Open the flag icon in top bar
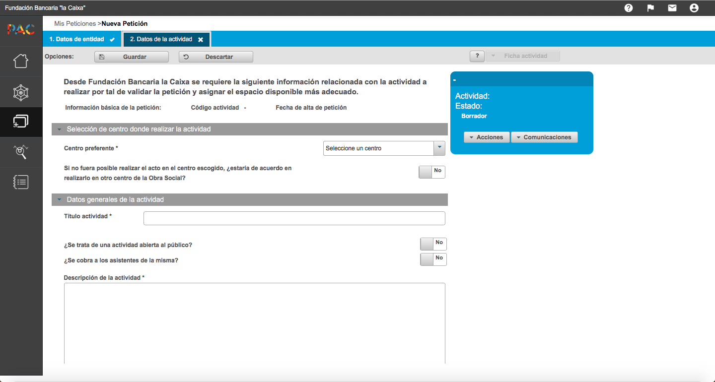Image resolution: width=715 pixels, height=382 pixels. click(650, 8)
